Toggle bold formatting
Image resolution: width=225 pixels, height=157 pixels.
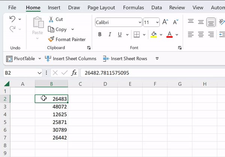[100, 34]
